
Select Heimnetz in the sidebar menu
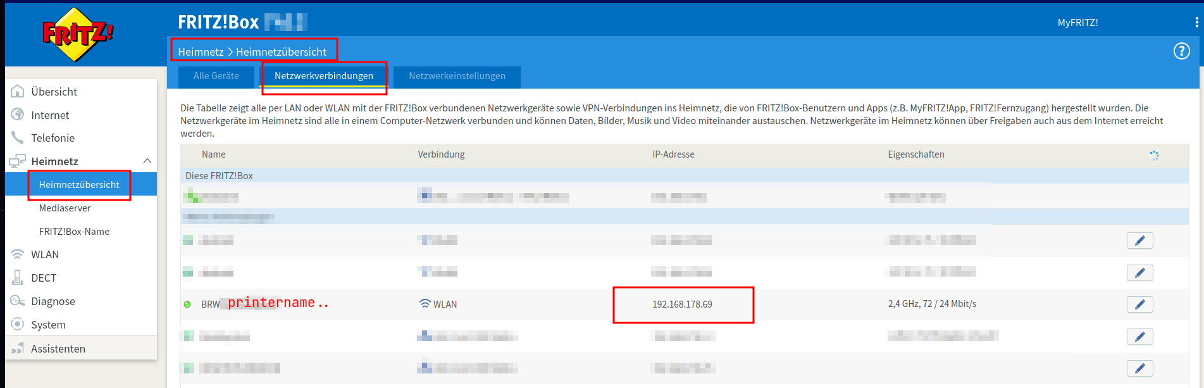click(x=54, y=161)
